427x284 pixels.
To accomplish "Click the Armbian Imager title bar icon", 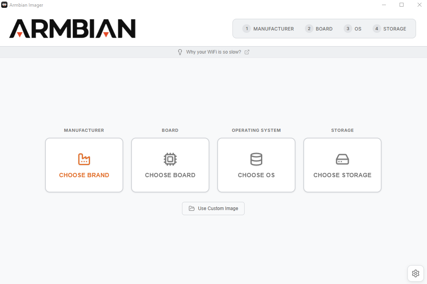I will [4, 5].
